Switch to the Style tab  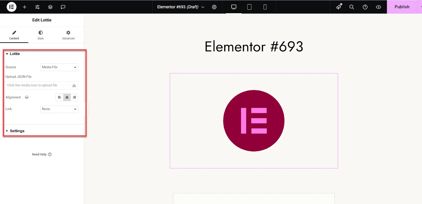(41, 35)
